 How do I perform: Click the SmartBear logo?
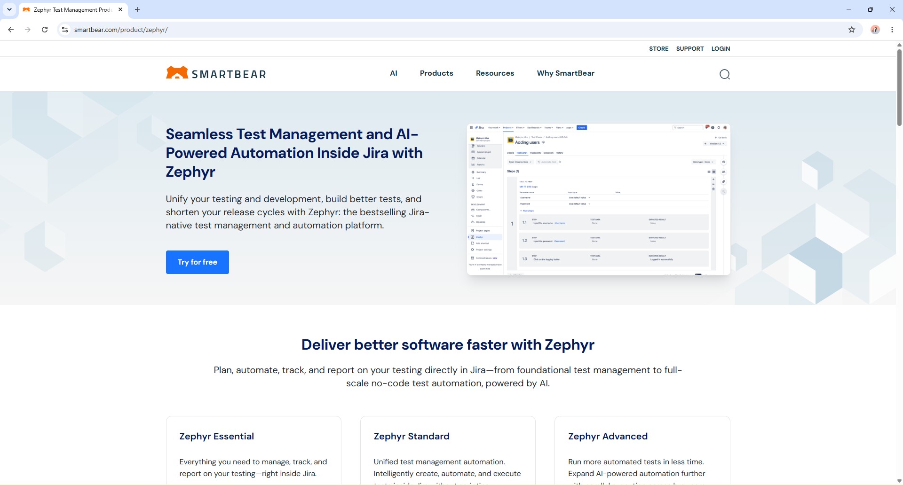tap(216, 73)
